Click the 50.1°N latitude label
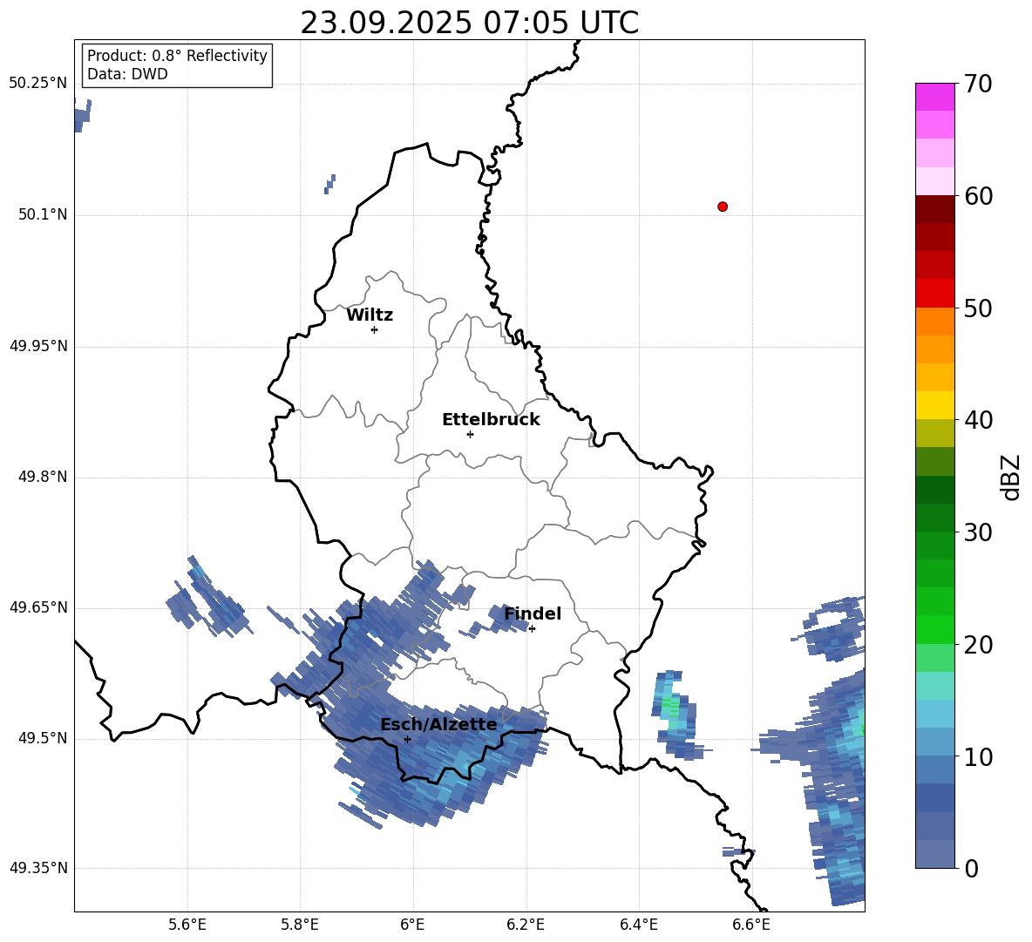The width and height of the screenshot is (1032, 942). (x=43, y=215)
